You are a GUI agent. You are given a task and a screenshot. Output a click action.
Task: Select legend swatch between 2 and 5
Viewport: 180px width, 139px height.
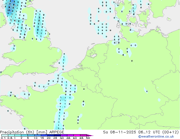click(x=24, y=135)
